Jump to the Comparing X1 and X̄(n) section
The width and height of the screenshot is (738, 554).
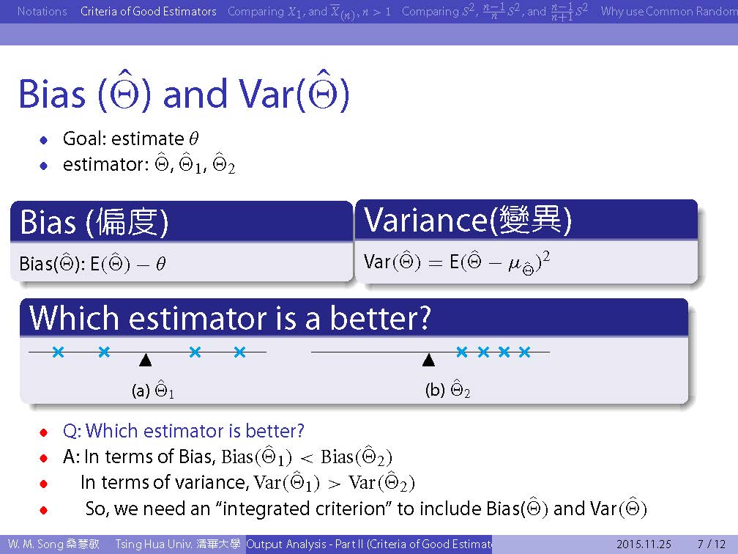pyautogui.click(x=309, y=12)
